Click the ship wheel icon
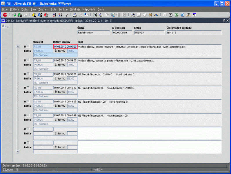The image size is (231, 174). pos(150,15)
